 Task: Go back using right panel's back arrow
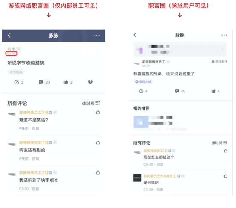[135, 35]
